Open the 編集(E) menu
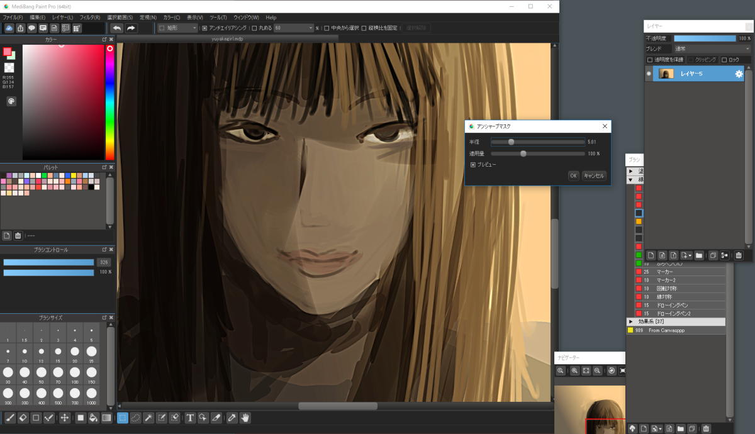Viewport: 755px width, 434px height. pyautogui.click(x=38, y=18)
